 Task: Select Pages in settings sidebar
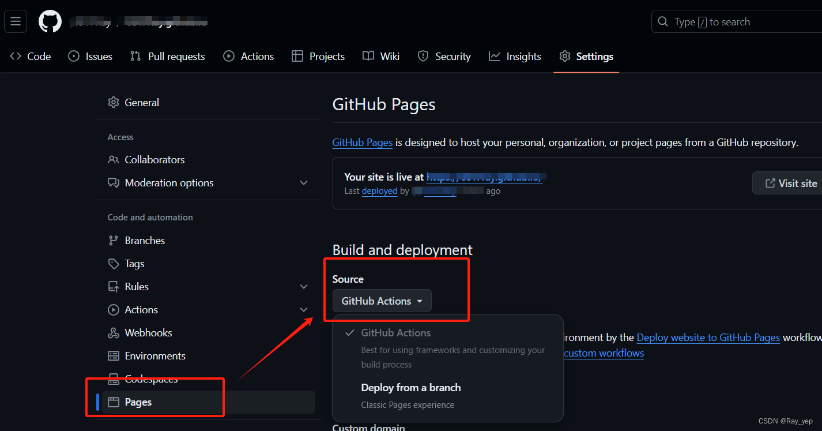[209, 402]
